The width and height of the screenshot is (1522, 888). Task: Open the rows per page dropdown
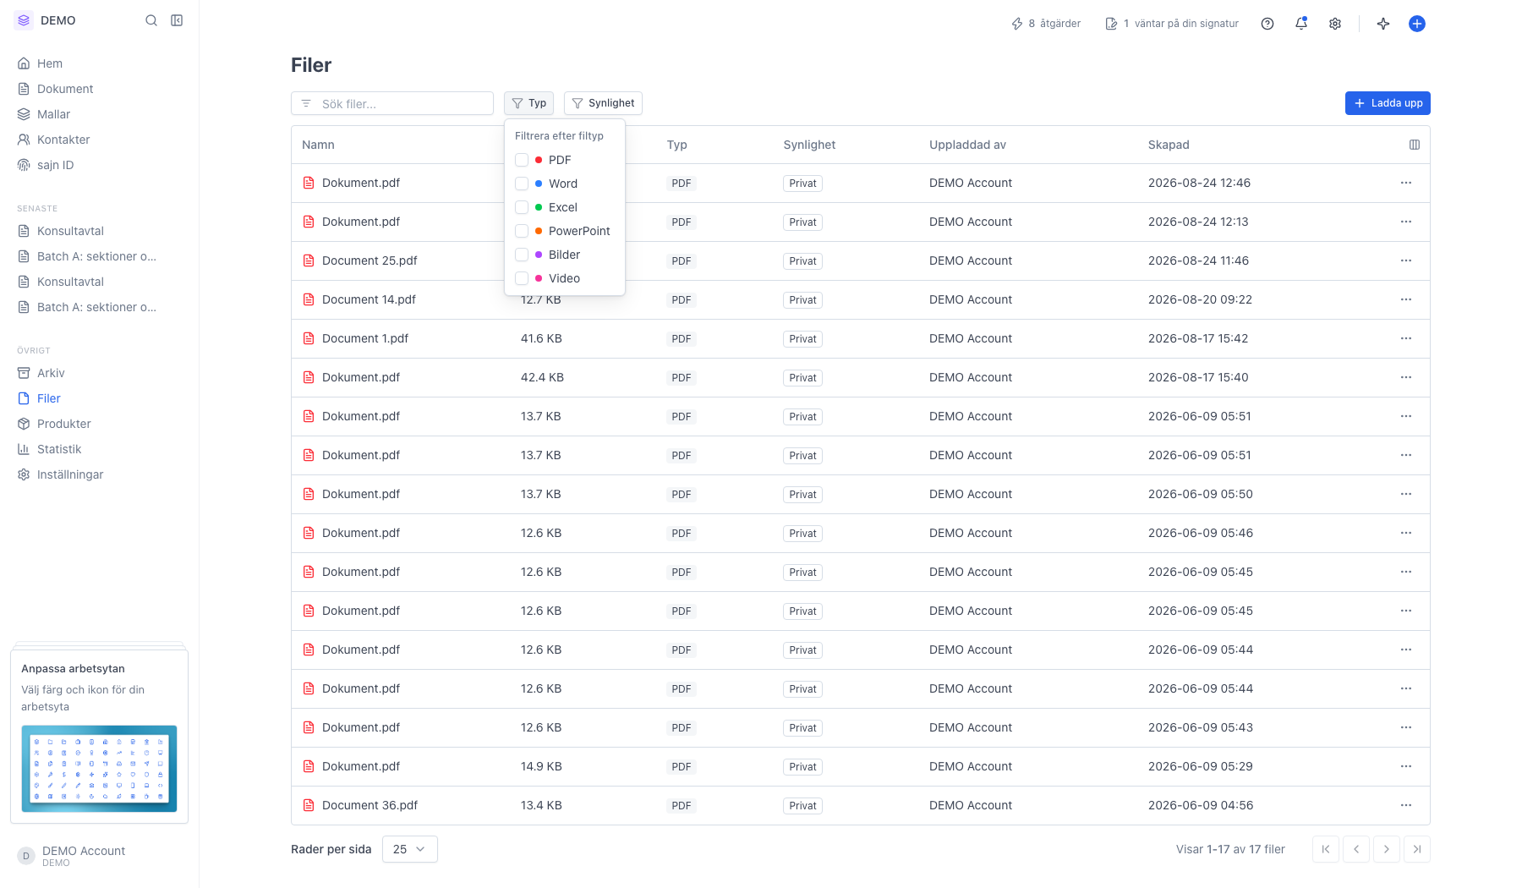[x=410, y=849]
